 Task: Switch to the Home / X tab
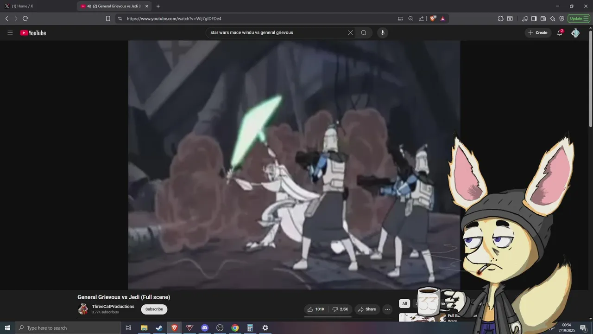tap(38, 6)
